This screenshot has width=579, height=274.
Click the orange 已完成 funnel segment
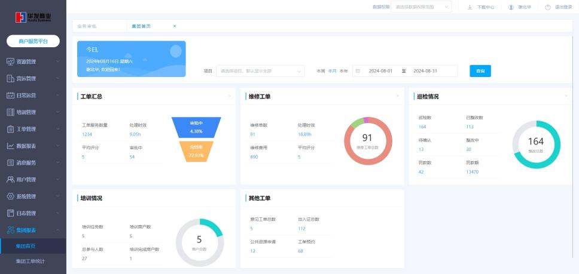tap(196, 152)
